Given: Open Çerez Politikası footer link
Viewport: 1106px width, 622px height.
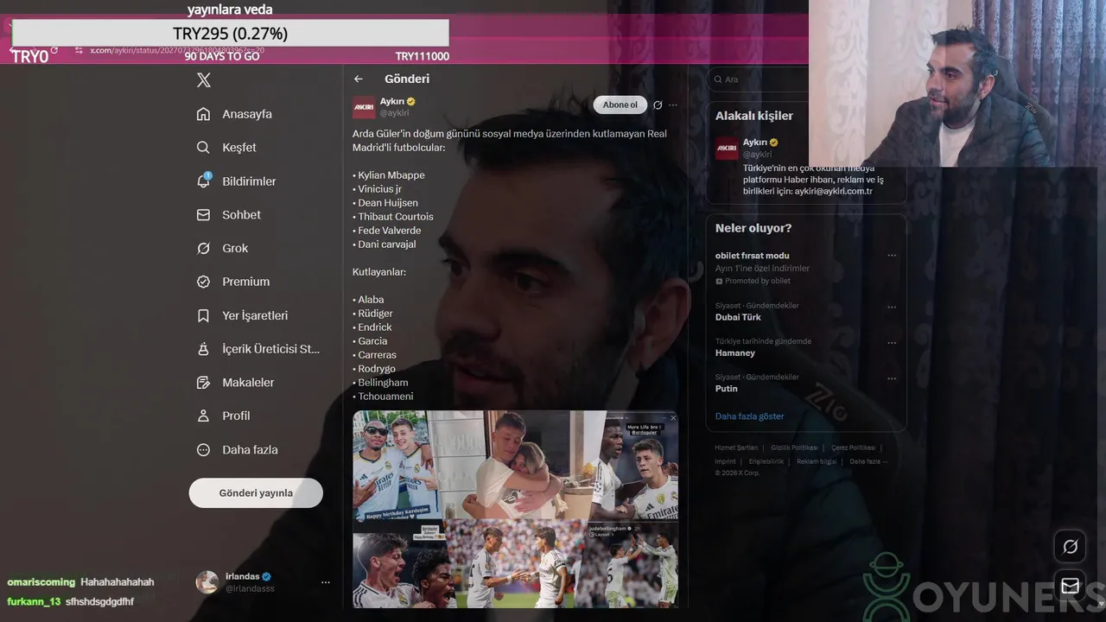Looking at the screenshot, I should coord(853,447).
